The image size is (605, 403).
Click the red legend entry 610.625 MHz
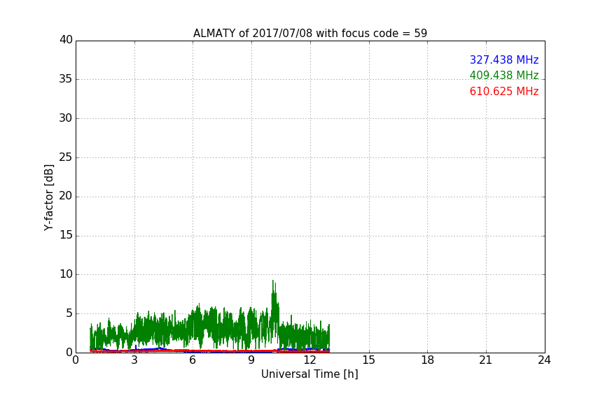point(504,92)
